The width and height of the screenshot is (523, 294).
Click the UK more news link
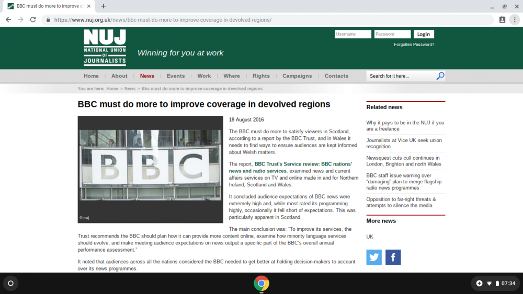click(x=370, y=237)
